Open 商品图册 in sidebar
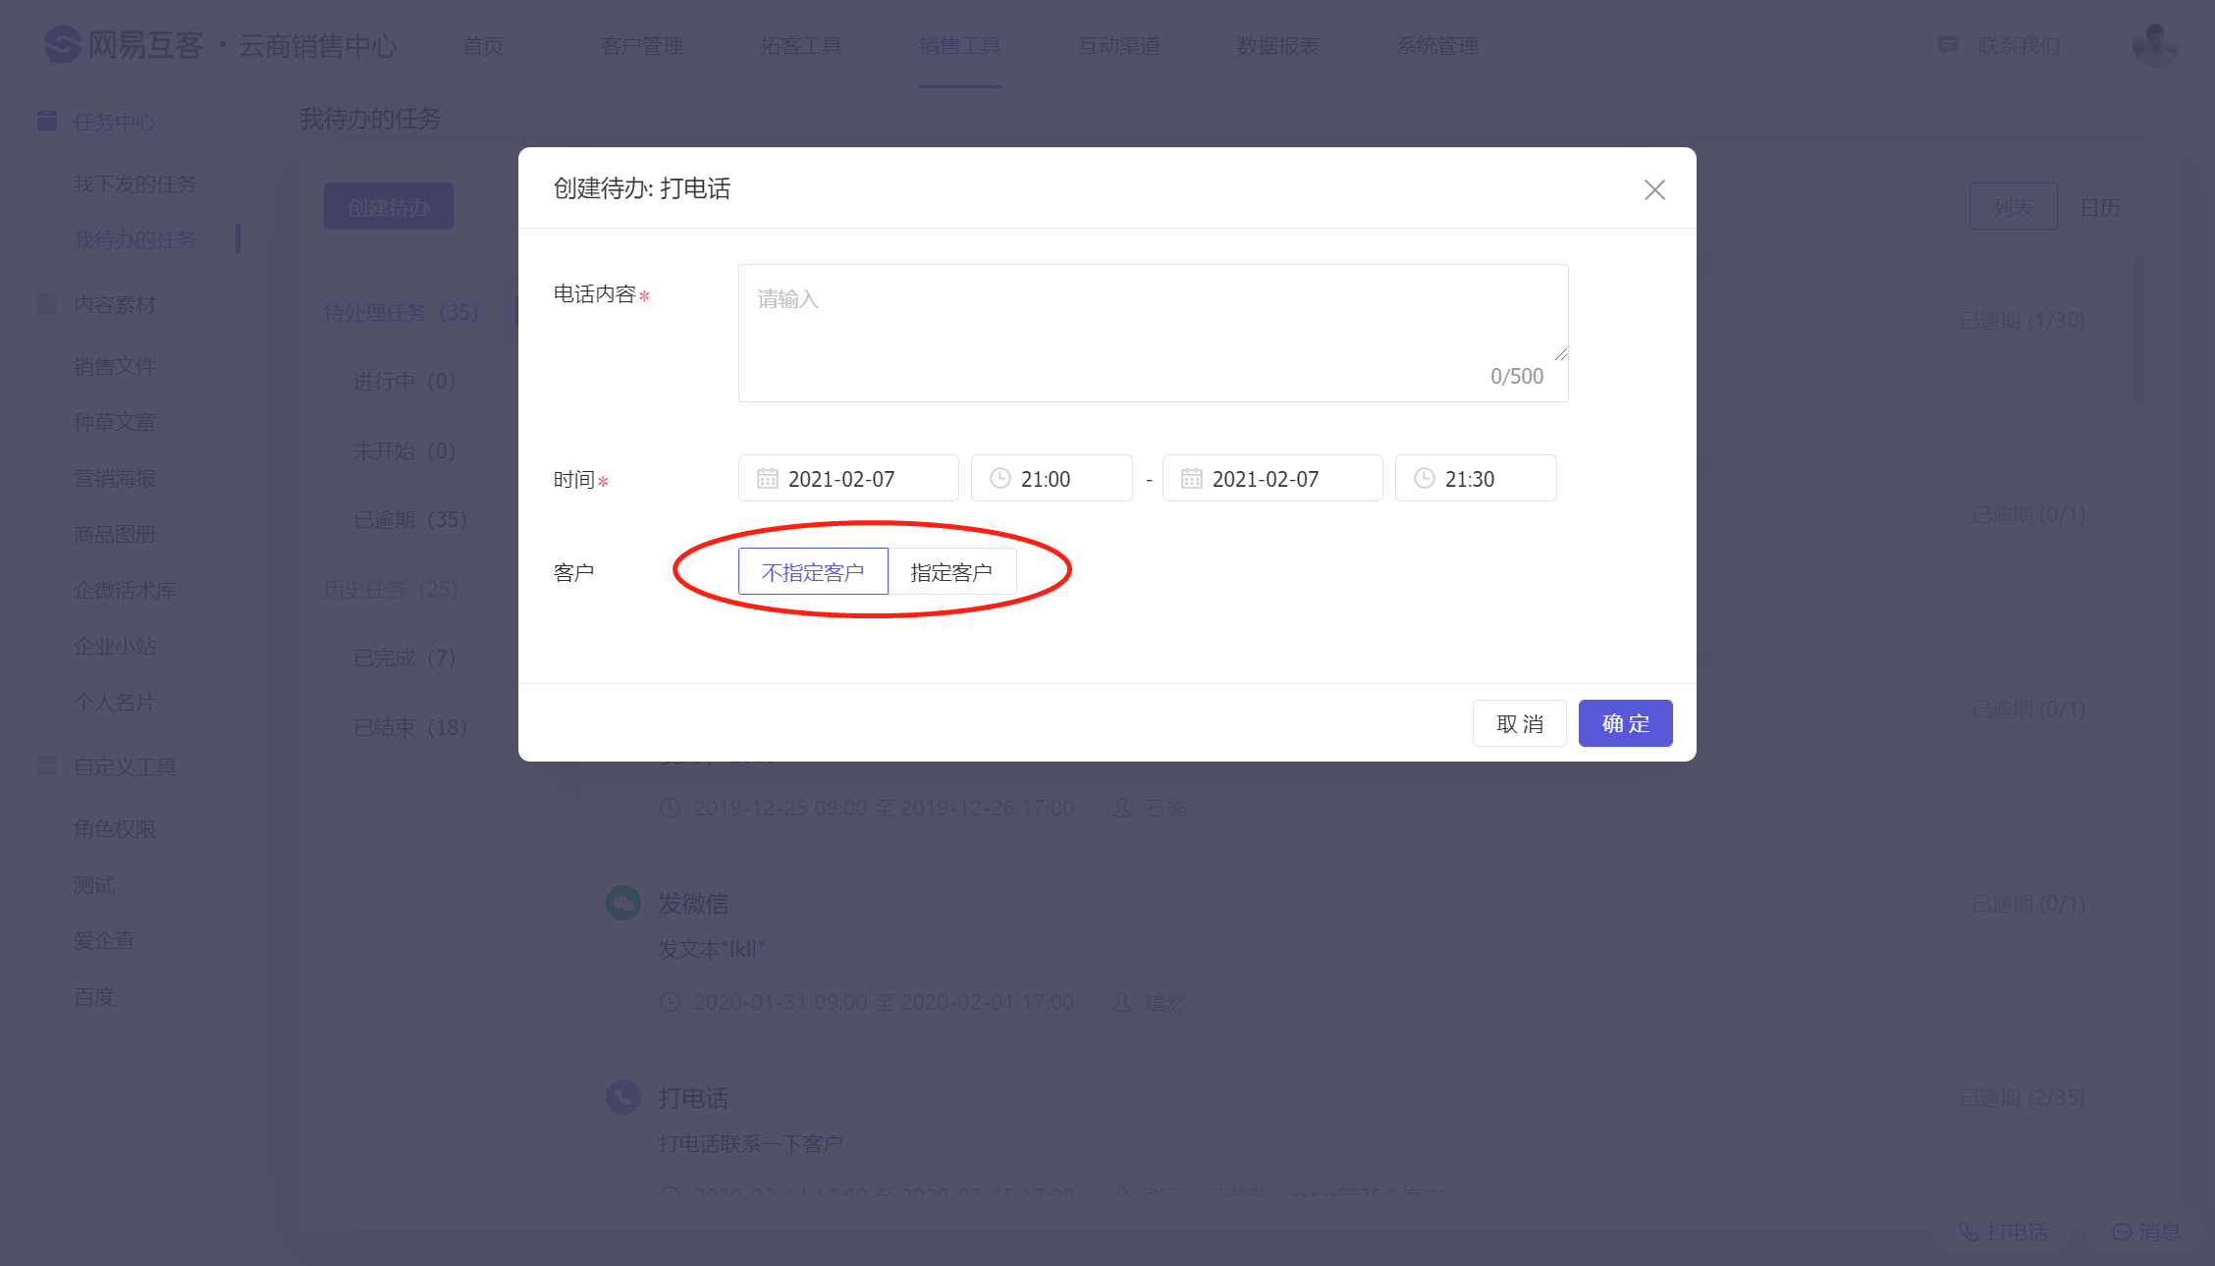The width and height of the screenshot is (2215, 1266). 114,534
